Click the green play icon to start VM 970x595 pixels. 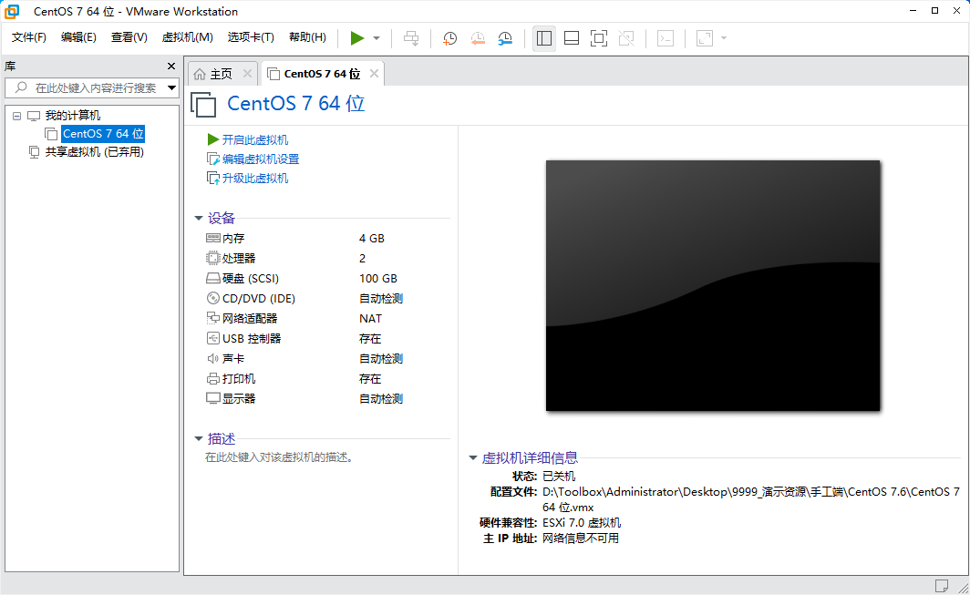tap(358, 37)
